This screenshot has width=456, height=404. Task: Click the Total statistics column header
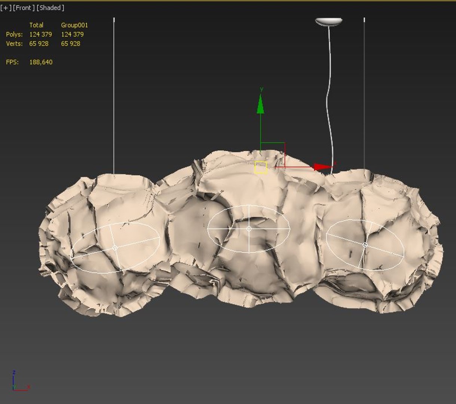pyautogui.click(x=36, y=25)
